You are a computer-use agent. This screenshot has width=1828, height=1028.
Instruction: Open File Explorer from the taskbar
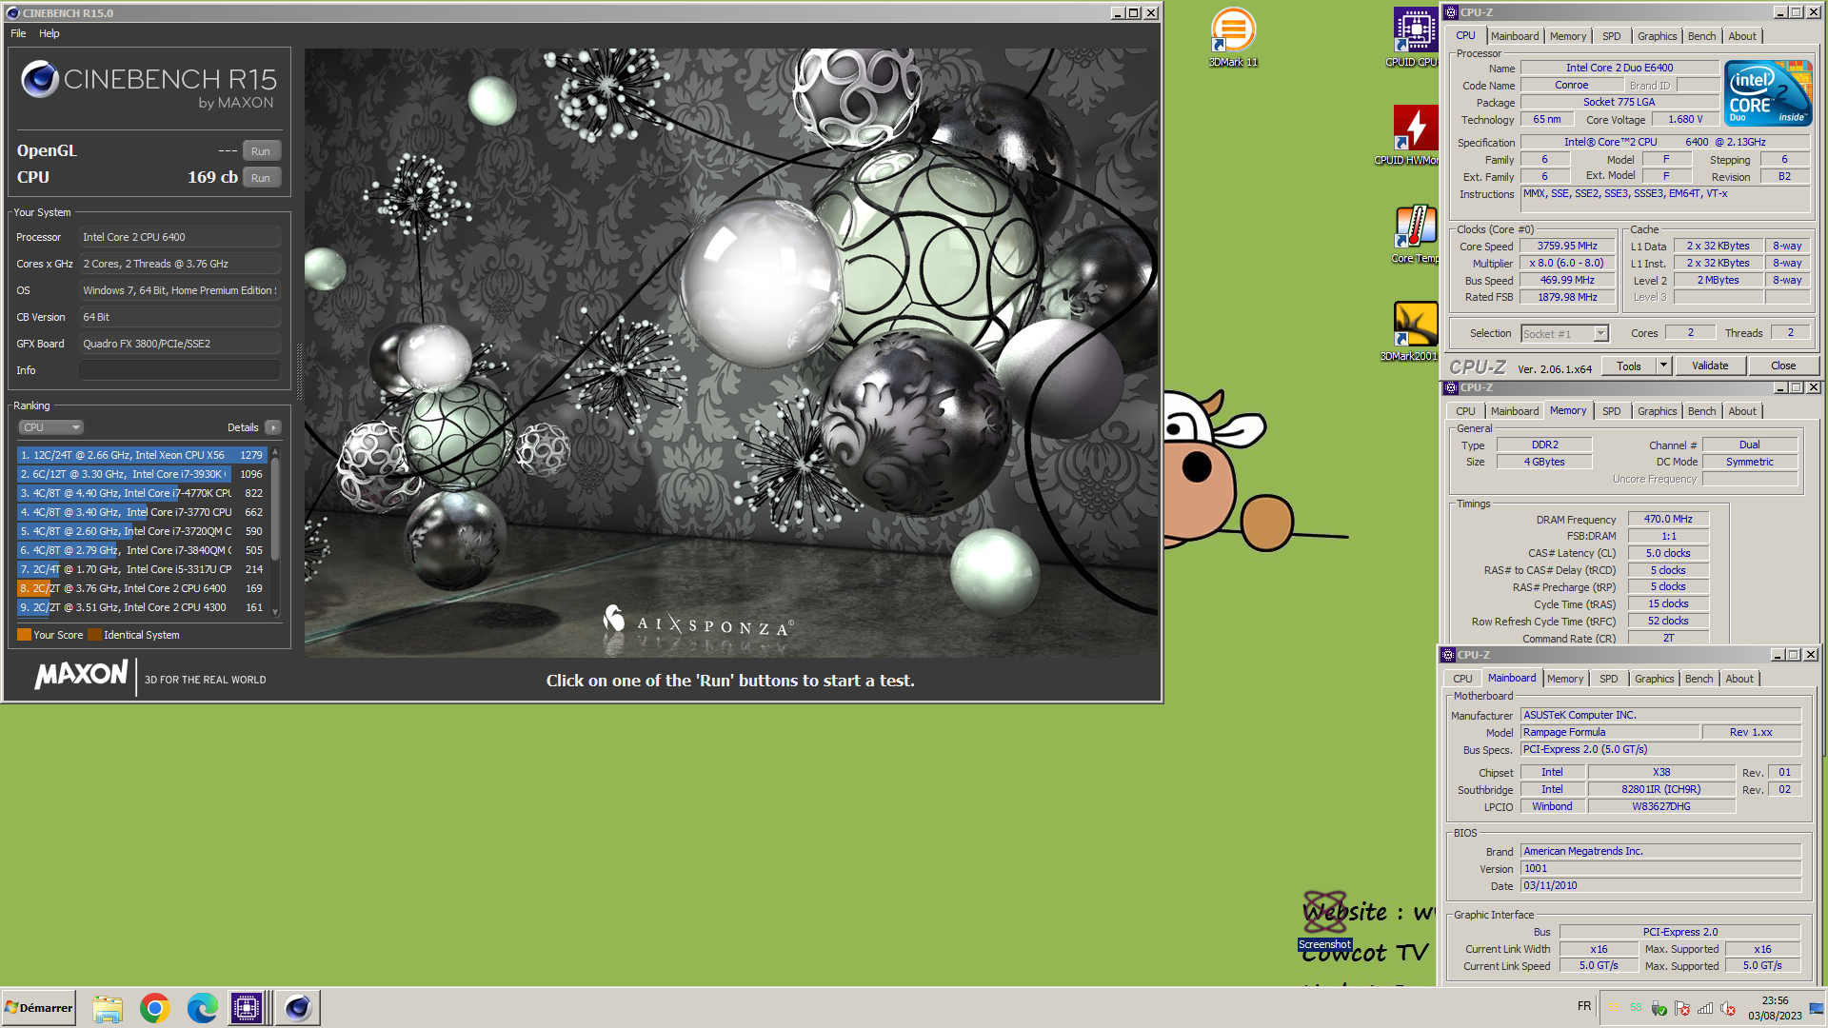108,1007
